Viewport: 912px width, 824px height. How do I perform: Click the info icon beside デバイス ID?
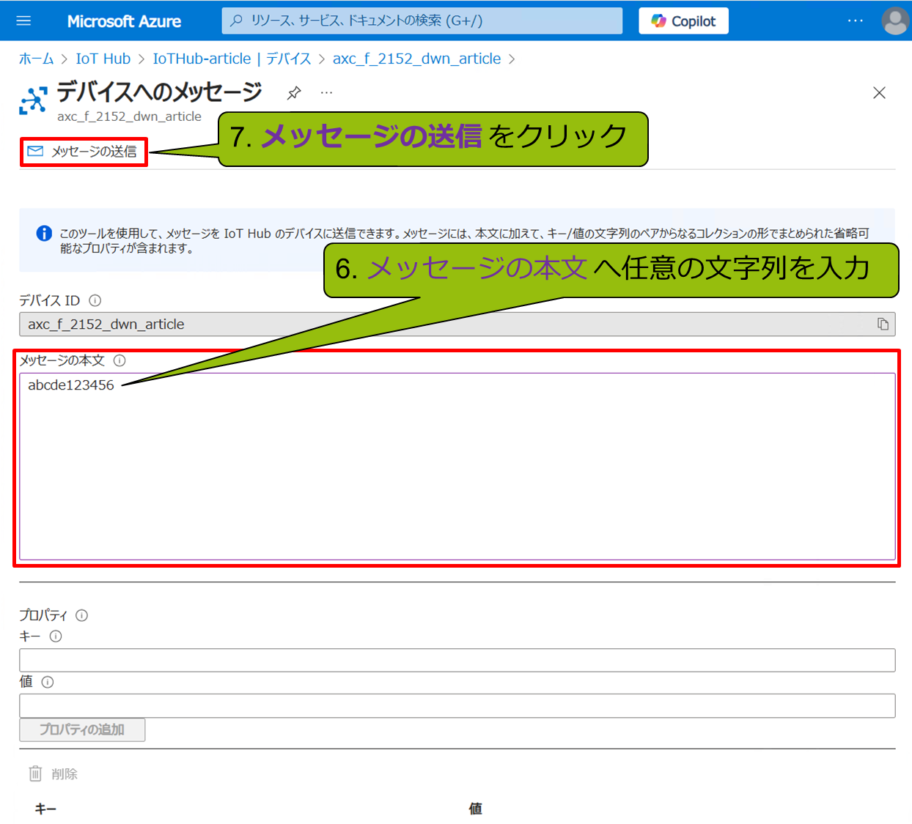coord(95,300)
